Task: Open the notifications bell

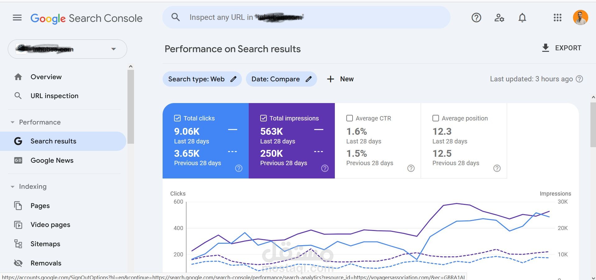Action: (x=522, y=18)
